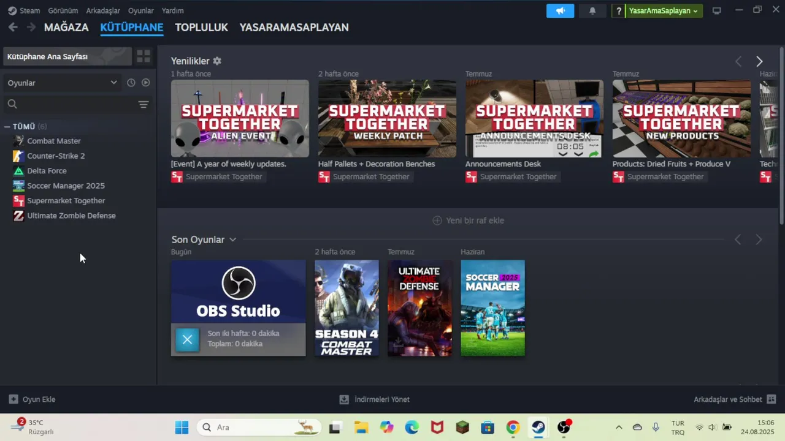Switch to the TOPLULUK tab

[201, 27]
